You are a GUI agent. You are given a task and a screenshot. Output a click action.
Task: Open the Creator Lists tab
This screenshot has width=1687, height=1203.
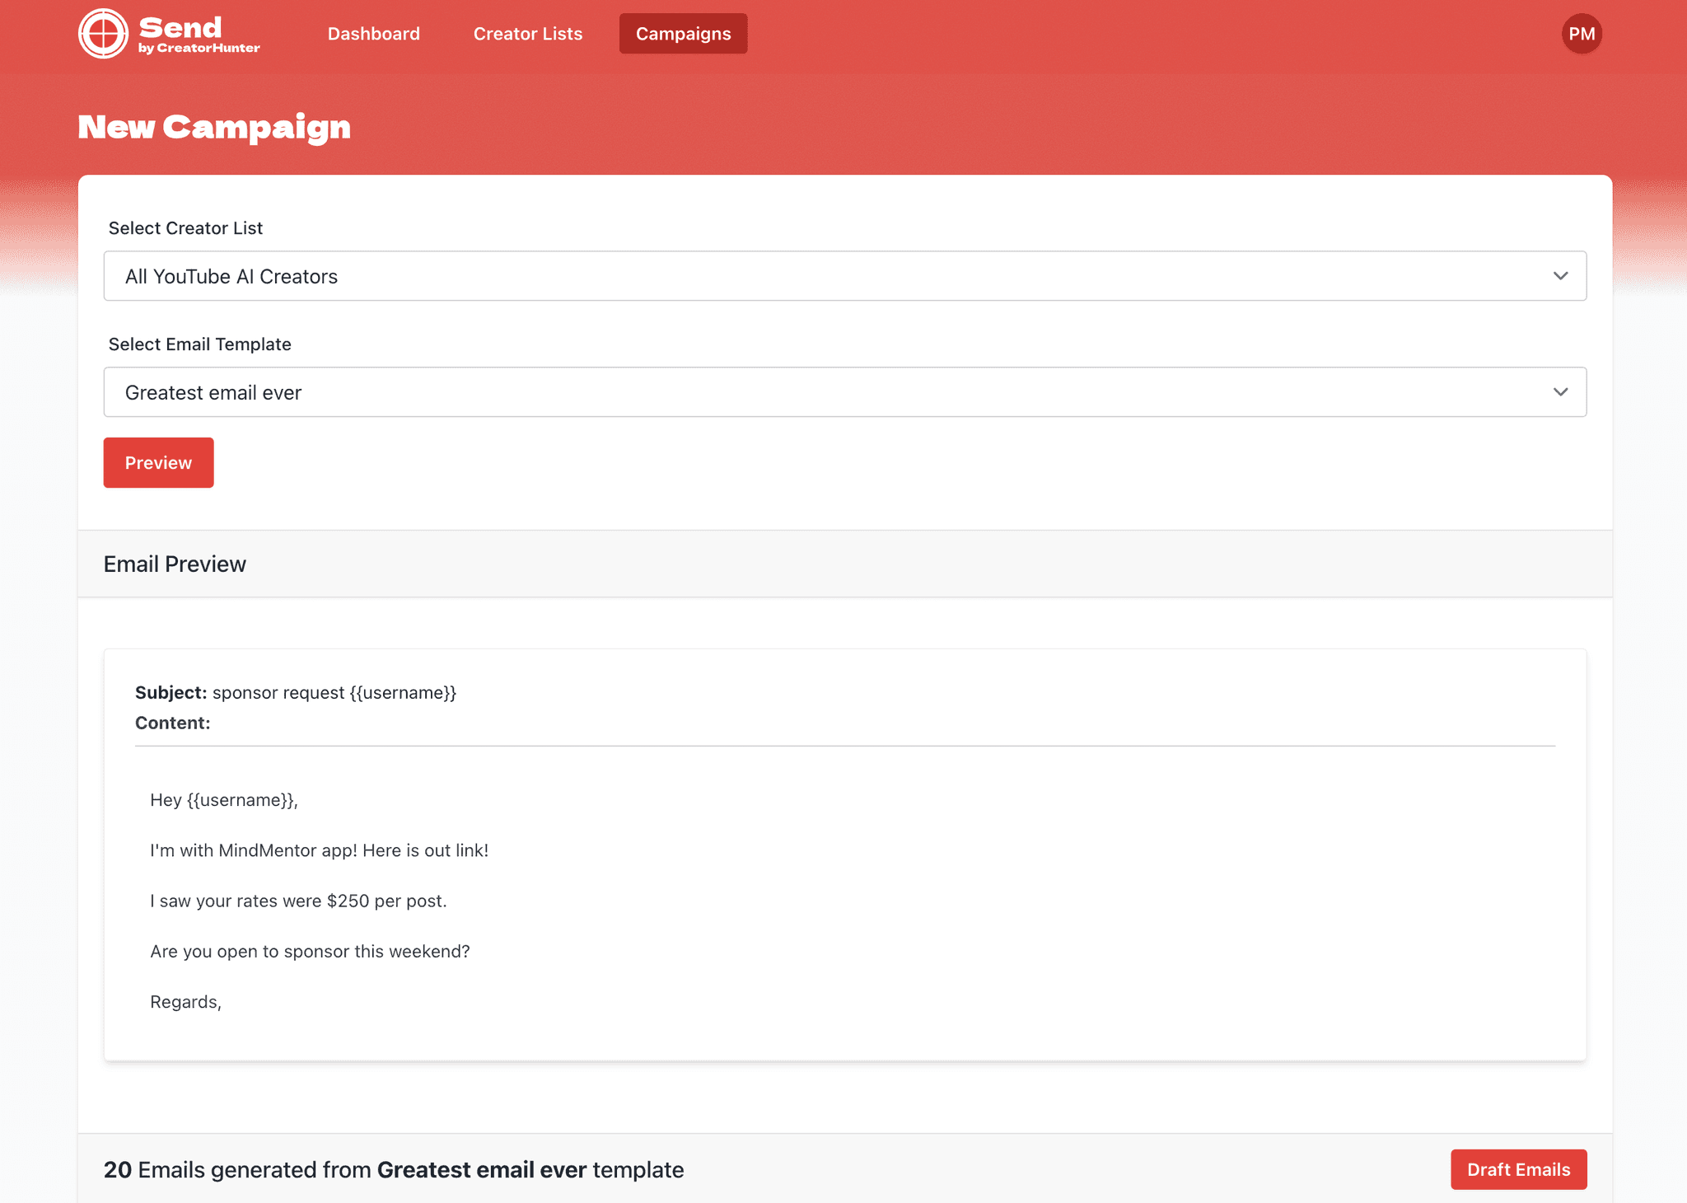coord(527,34)
